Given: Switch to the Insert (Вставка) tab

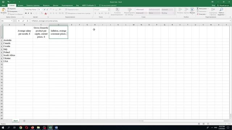Looking at the screenshot, I should pyautogui.click(x=20, y=5).
